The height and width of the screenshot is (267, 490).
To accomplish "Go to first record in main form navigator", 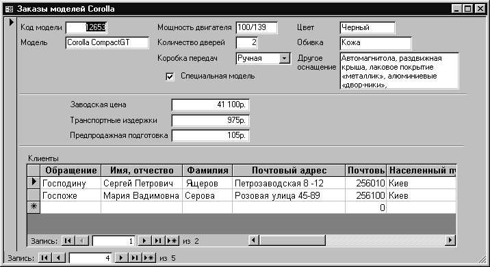I will [44, 258].
